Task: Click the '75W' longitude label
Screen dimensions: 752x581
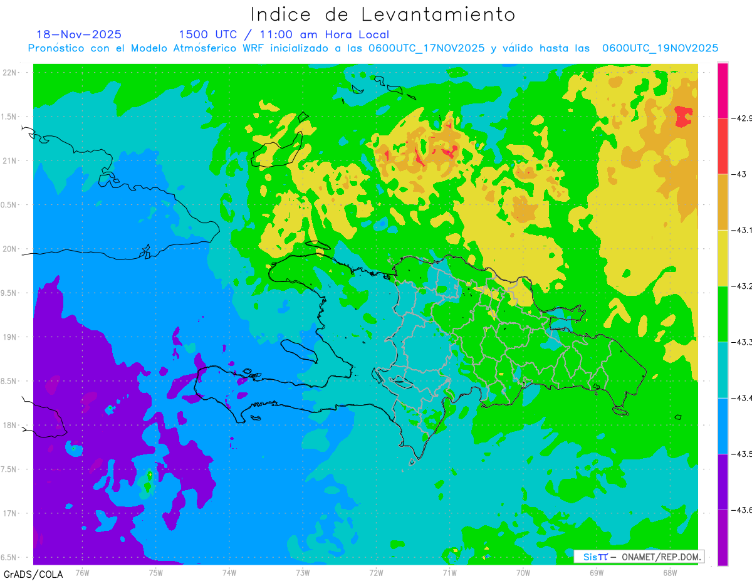Action: (155, 572)
